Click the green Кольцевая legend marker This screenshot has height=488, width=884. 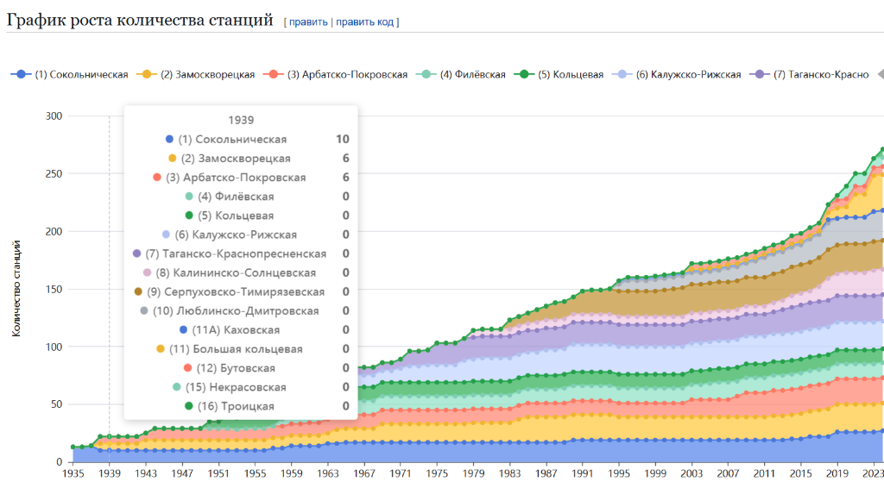524,75
